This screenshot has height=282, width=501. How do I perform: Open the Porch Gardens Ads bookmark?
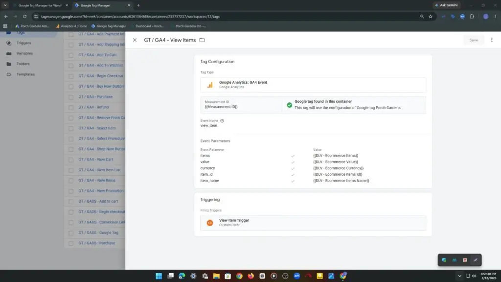click(x=32, y=26)
